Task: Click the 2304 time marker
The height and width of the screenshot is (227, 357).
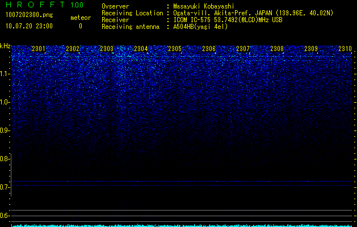Action: click(141, 48)
